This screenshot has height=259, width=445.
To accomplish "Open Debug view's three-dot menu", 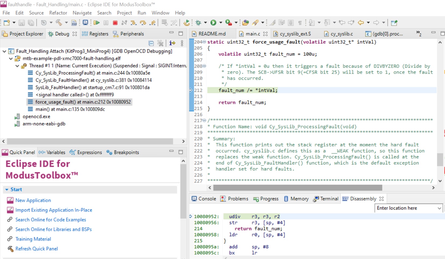I will (x=182, y=43).
